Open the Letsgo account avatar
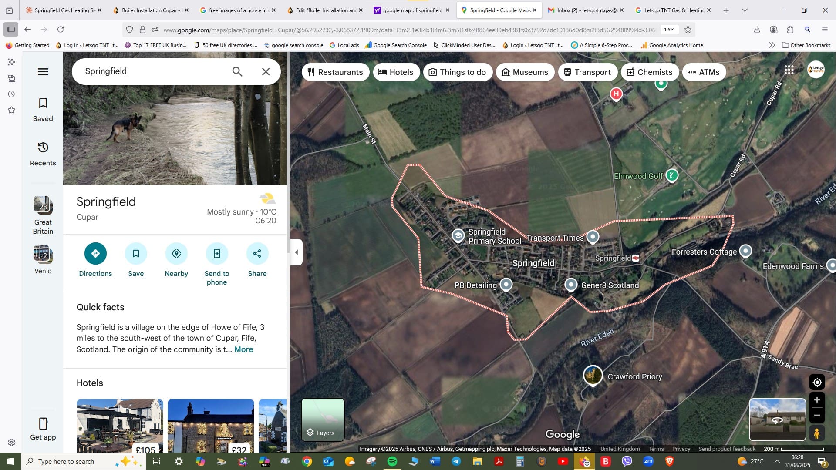The width and height of the screenshot is (836, 470). (x=816, y=70)
